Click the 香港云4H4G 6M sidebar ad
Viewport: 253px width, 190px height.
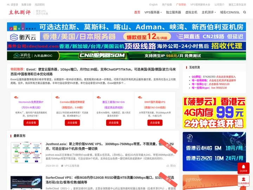(x=214, y=152)
